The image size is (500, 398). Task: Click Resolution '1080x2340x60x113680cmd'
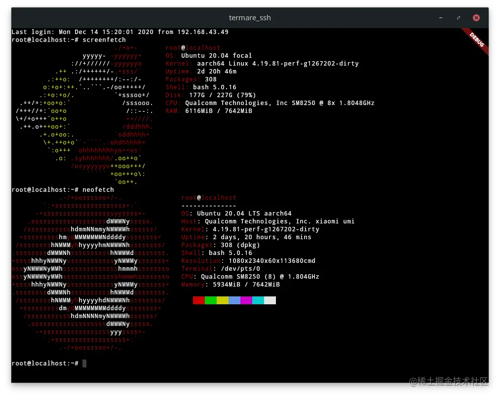(x=272, y=261)
